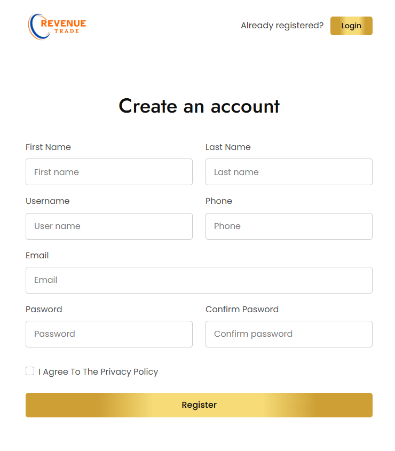
Task: Focus the Confirm password input field
Action: pos(289,334)
